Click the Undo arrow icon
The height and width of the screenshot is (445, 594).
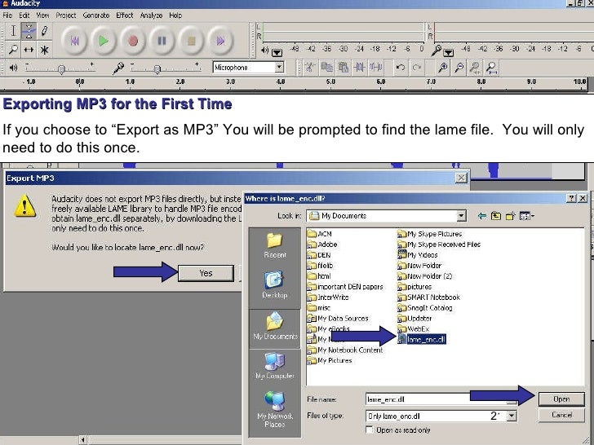pos(400,68)
